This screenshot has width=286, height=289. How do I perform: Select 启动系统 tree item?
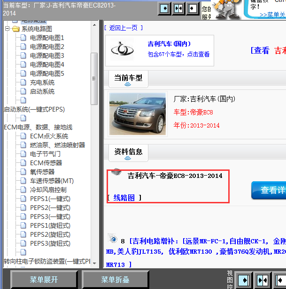click(x=42, y=91)
